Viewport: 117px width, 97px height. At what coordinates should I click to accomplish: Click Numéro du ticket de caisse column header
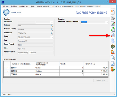click(23, 64)
